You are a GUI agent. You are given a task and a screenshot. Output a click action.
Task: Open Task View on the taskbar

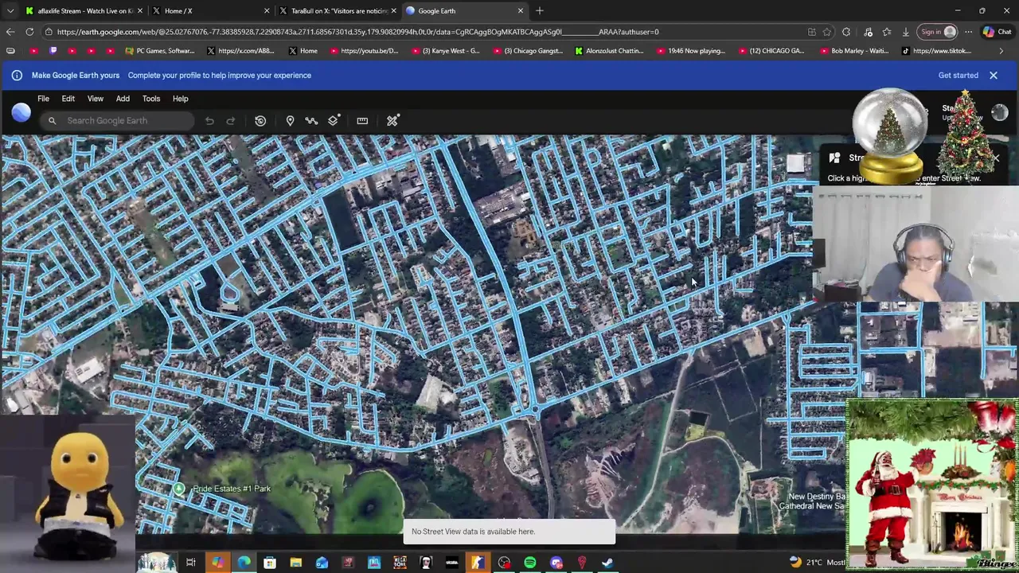pyautogui.click(x=191, y=563)
